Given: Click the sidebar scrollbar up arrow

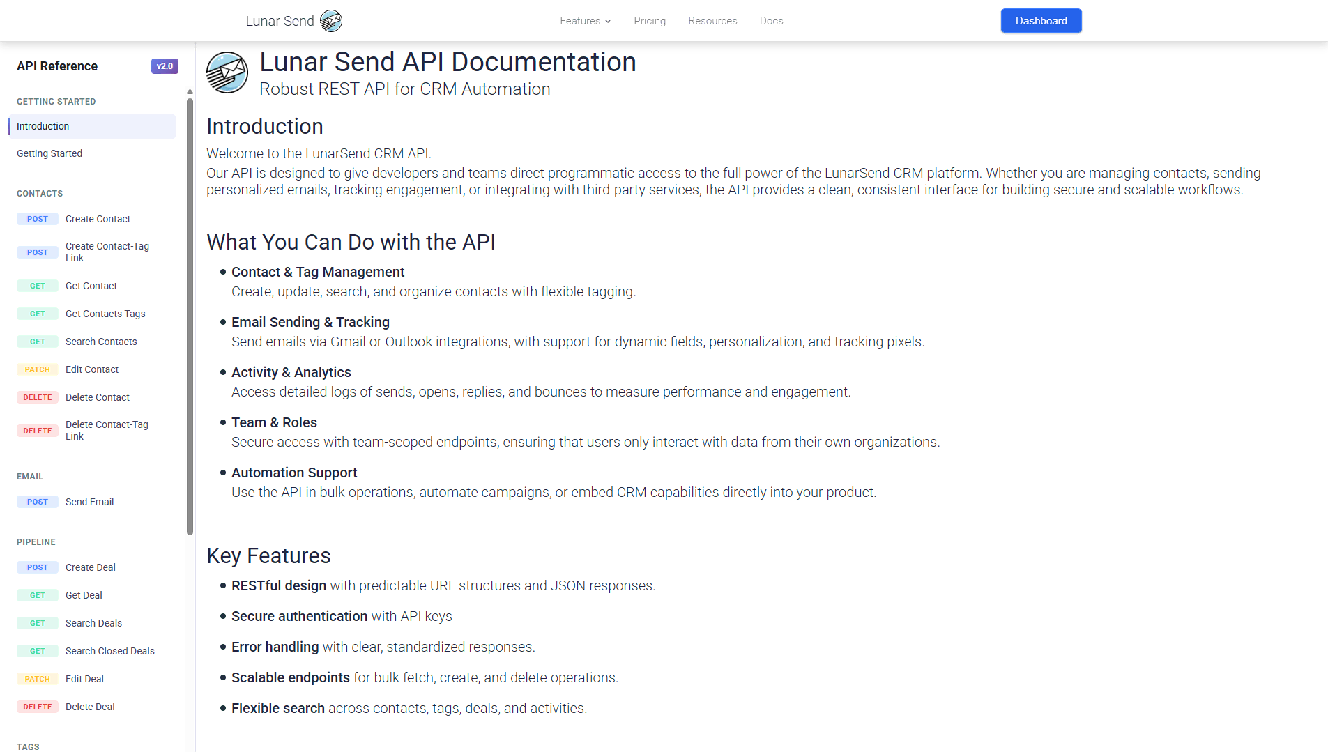Looking at the screenshot, I should pos(190,92).
